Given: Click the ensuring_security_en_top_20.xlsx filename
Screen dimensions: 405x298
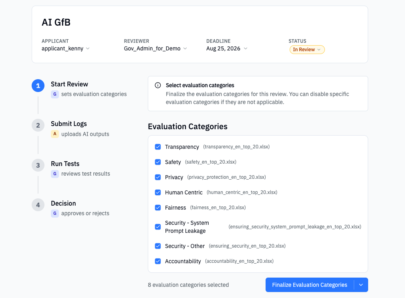Looking at the screenshot, I should pyautogui.click(x=247, y=246).
